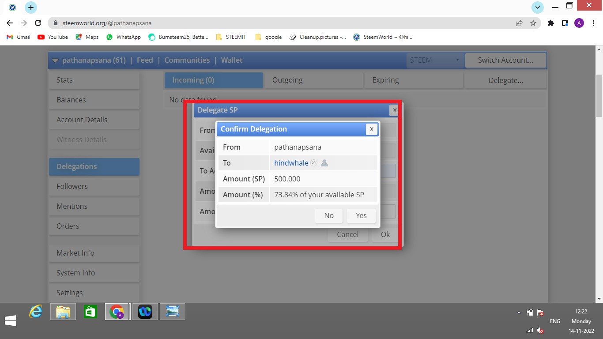The width and height of the screenshot is (603, 339).
Task: Open the YouTube bookmark
Action: coord(53,37)
